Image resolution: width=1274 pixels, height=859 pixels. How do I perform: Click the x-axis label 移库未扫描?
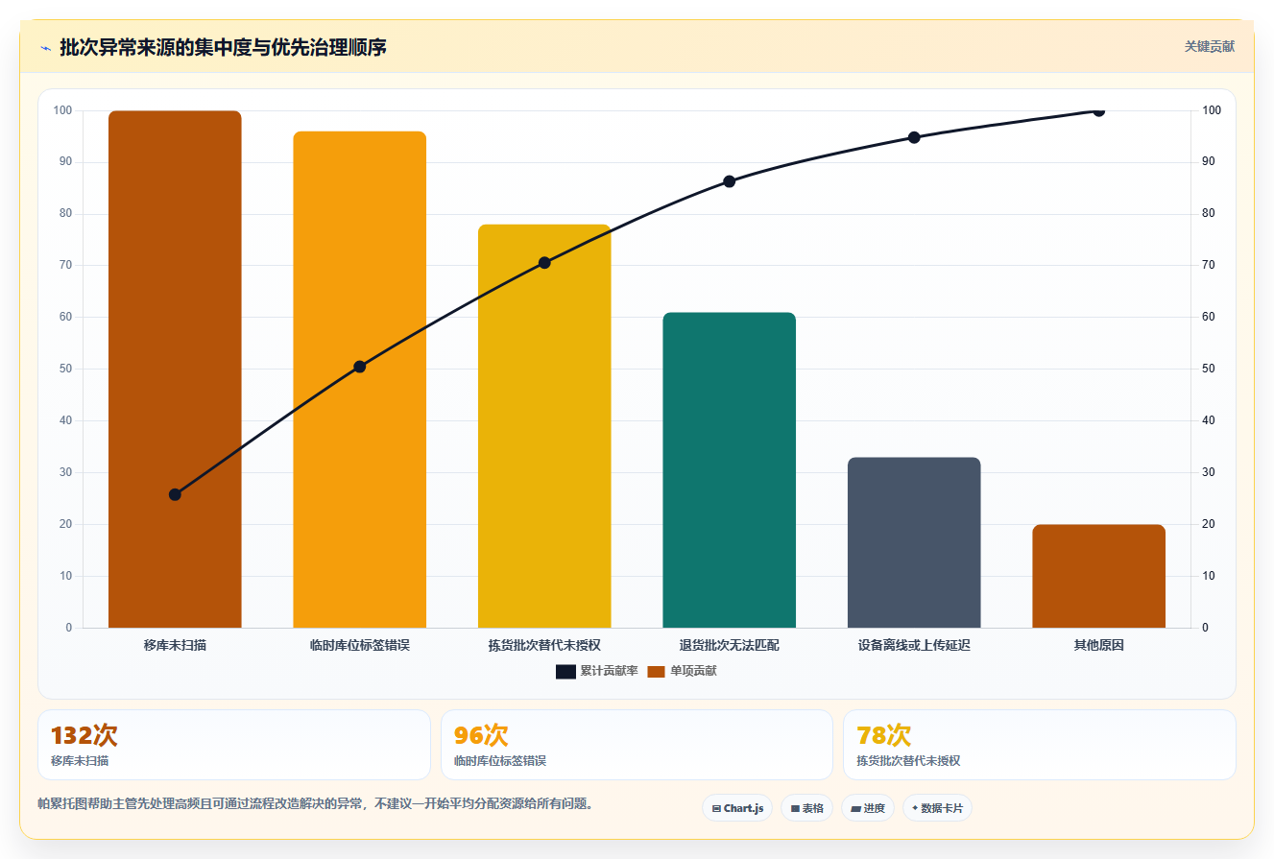pyautogui.click(x=175, y=645)
